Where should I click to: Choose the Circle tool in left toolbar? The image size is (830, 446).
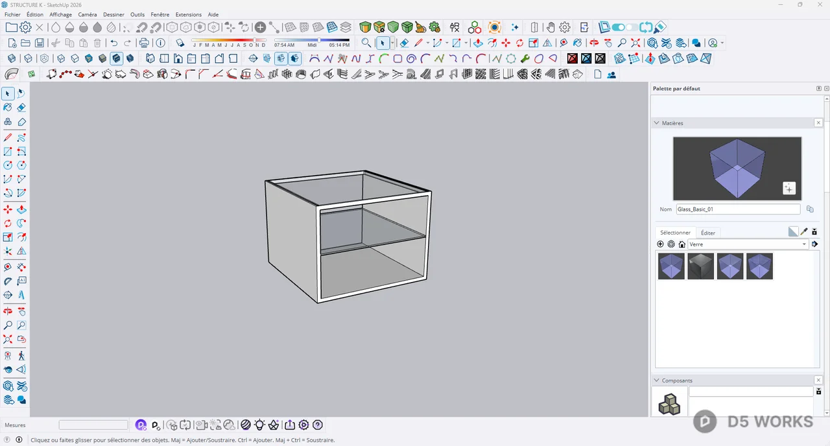pyautogui.click(x=8, y=165)
